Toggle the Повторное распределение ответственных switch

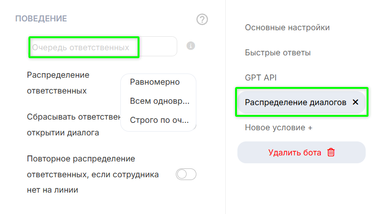186,174
